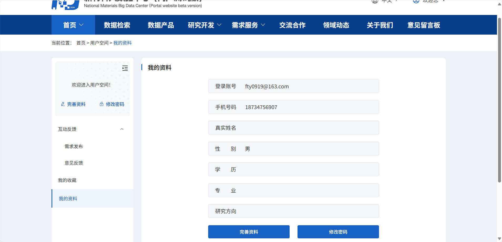This screenshot has height=242, width=502.
Task: Click the scrollbar down arrow
Action: (x=499, y=238)
